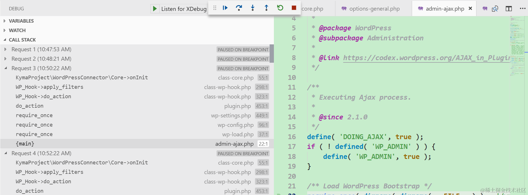Click the @package keyword on line 5

tap(335, 28)
